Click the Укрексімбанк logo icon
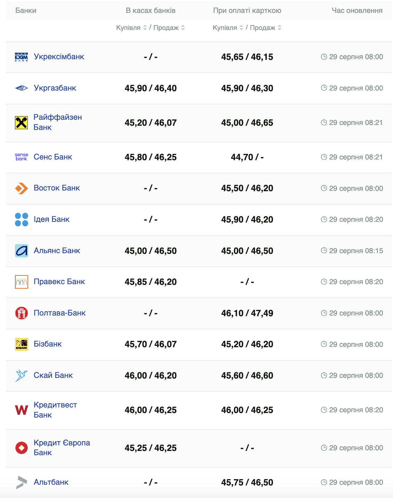The height and width of the screenshot is (498, 393). [x=22, y=57]
